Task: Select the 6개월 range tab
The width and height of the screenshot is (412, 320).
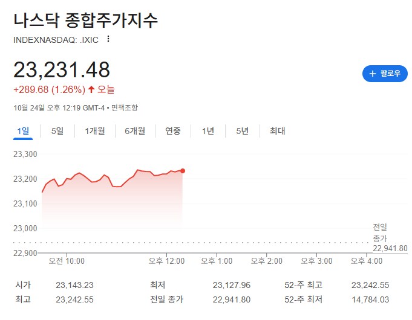Action: tap(135, 131)
